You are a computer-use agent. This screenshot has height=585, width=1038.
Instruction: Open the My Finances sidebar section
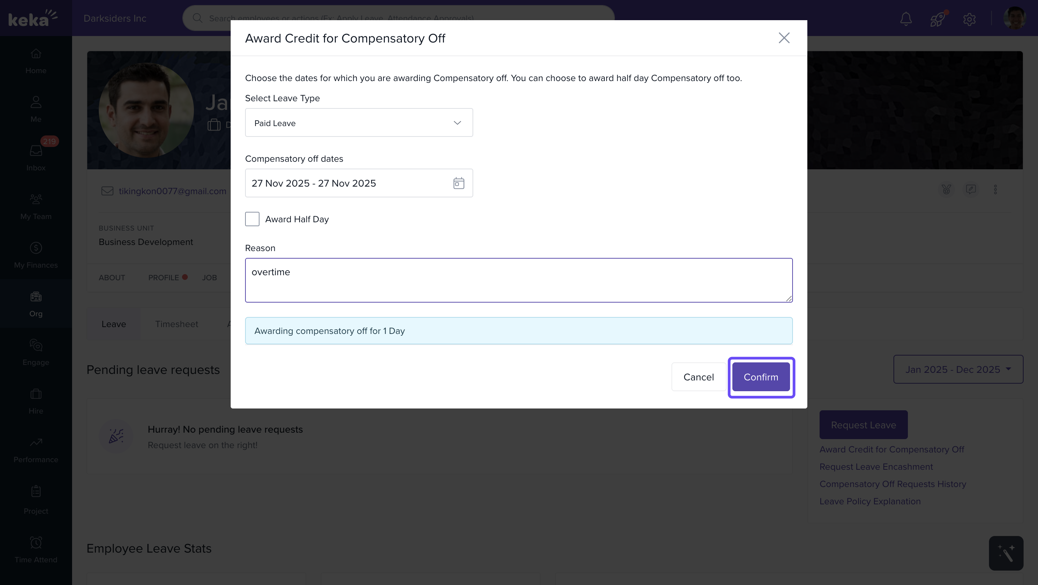pyautogui.click(x=36, y=255)
